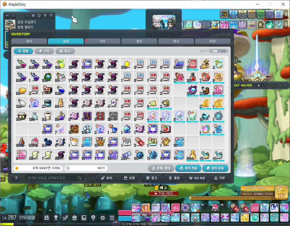Switch to the 설치 inventory tab
Screen dimensions: 290x226
pos(139,42)
